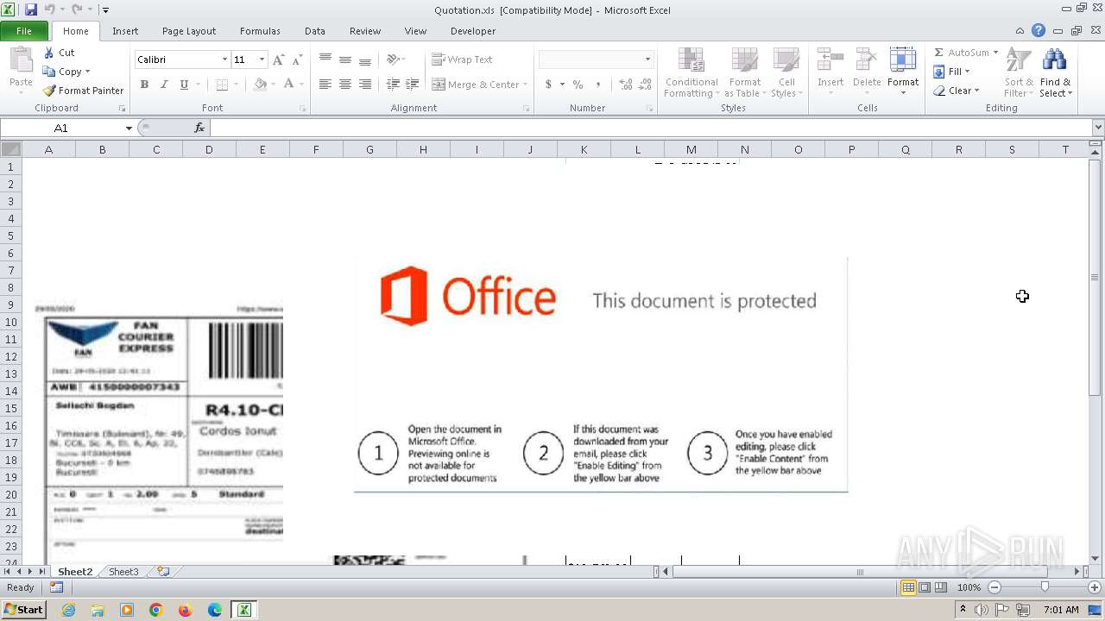Open Conditional Formatting menu
This screenshot has width=1105, height=621.
(x=691, y=72)
